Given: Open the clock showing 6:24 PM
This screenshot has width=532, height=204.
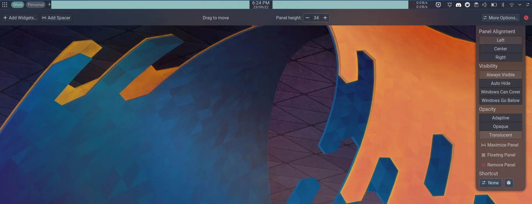Looking at the screenshot, I should 261,5.
